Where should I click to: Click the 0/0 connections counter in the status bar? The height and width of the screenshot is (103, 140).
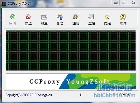(x=103, y=95)
